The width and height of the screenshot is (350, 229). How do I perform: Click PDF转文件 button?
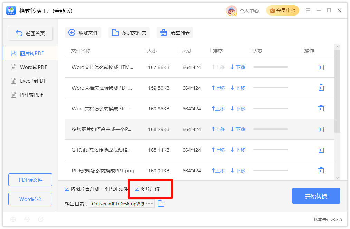30,180
